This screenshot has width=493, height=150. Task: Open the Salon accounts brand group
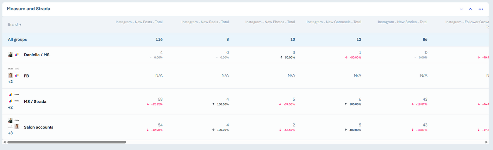coord(38,127)
